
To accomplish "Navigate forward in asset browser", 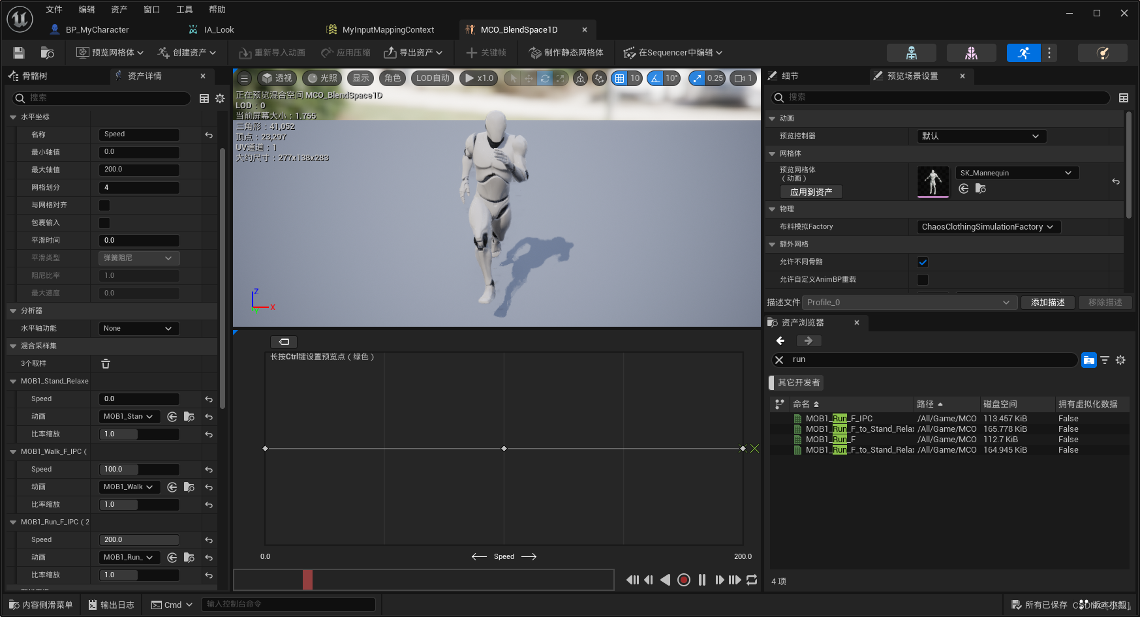I will coord(809,341).
